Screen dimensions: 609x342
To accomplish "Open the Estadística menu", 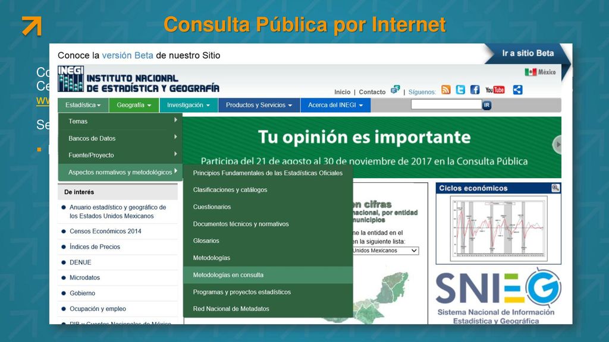I will (83, 105).
